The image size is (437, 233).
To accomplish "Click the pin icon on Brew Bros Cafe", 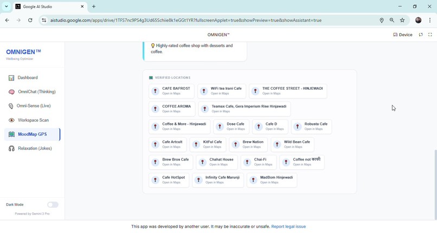I will click(155, 162).
